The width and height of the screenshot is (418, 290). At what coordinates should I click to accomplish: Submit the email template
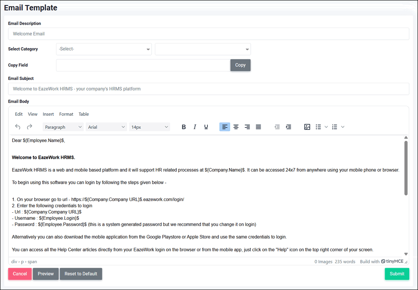click(x=397, y=274)
